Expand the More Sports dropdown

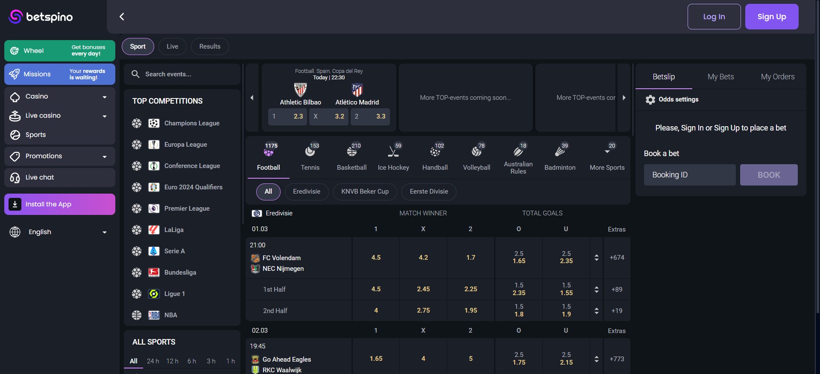tap(607, 157)
